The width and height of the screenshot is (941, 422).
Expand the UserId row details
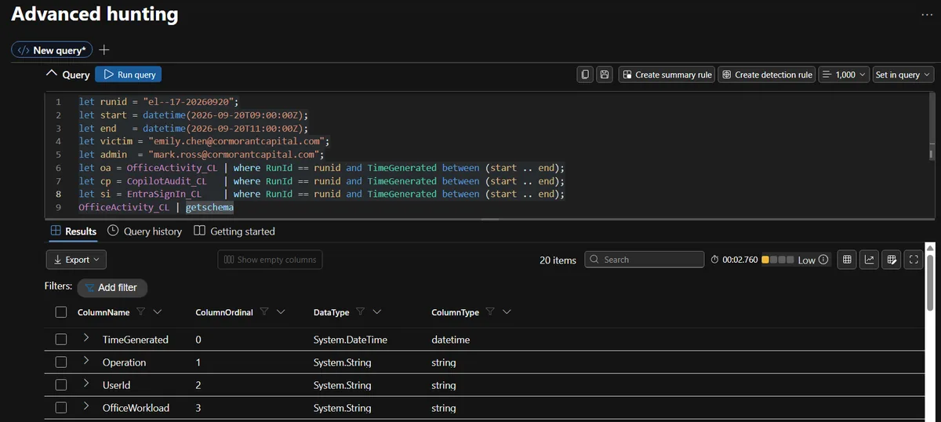86,384
